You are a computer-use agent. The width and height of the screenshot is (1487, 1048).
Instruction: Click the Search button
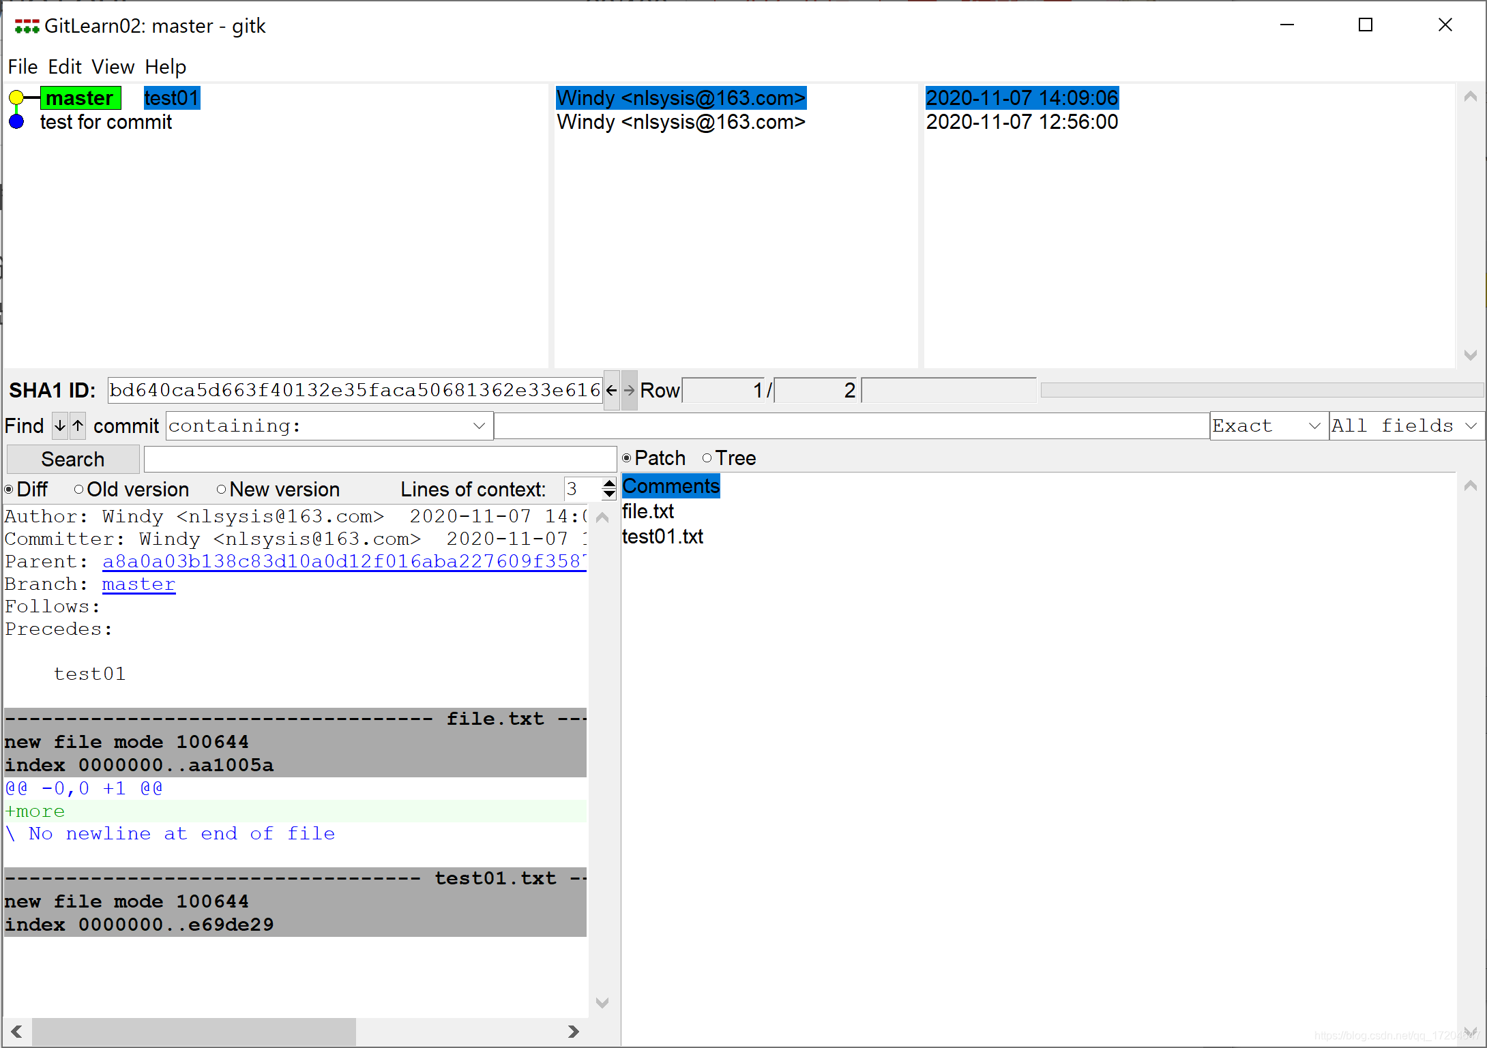click(73, 459)
